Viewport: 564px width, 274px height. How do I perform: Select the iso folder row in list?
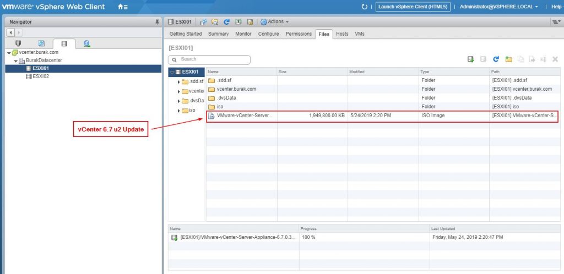[x=383, y=107]
